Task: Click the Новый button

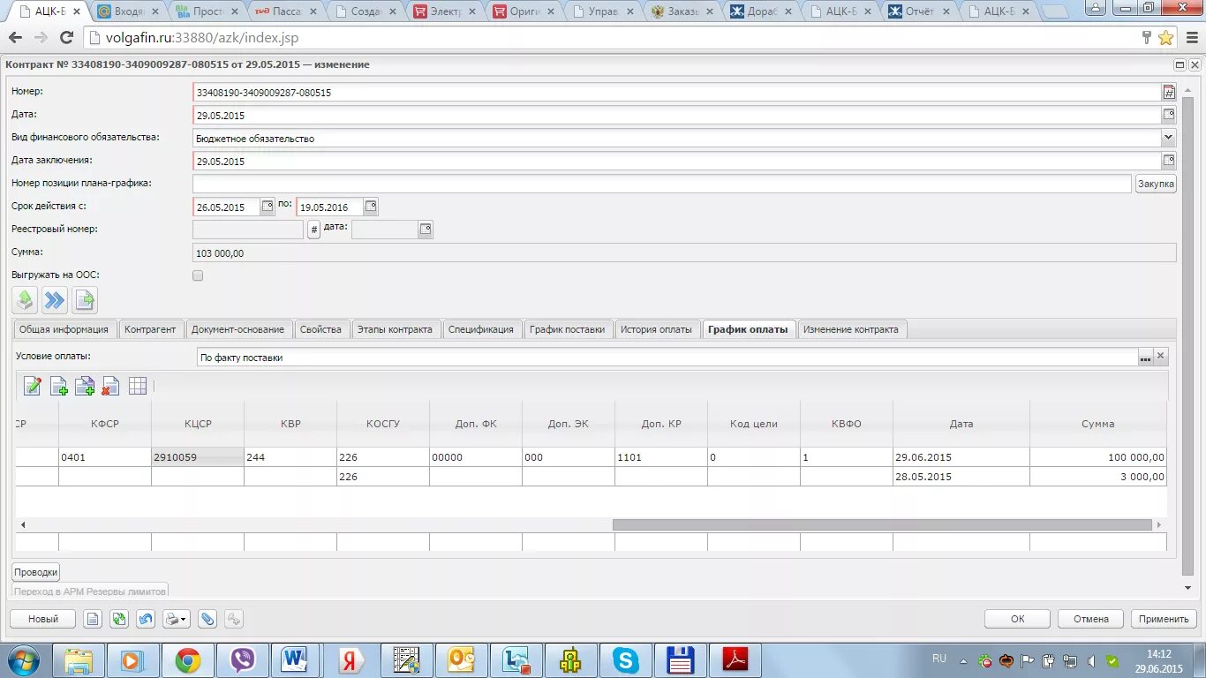Action: pyautogui.click(x=43, y=619)
